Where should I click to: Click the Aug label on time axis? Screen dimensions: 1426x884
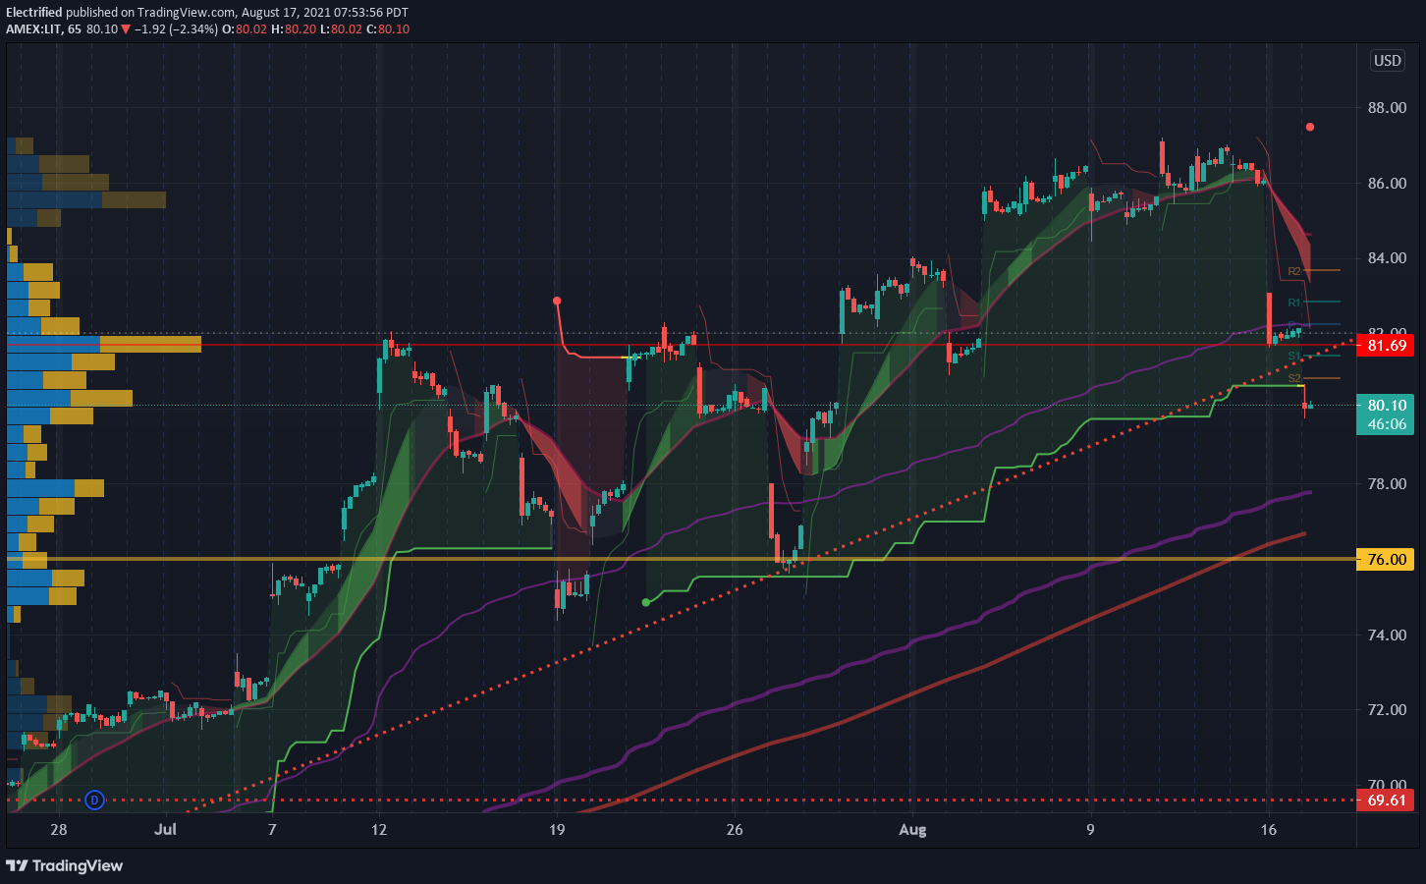pos(912,830)
